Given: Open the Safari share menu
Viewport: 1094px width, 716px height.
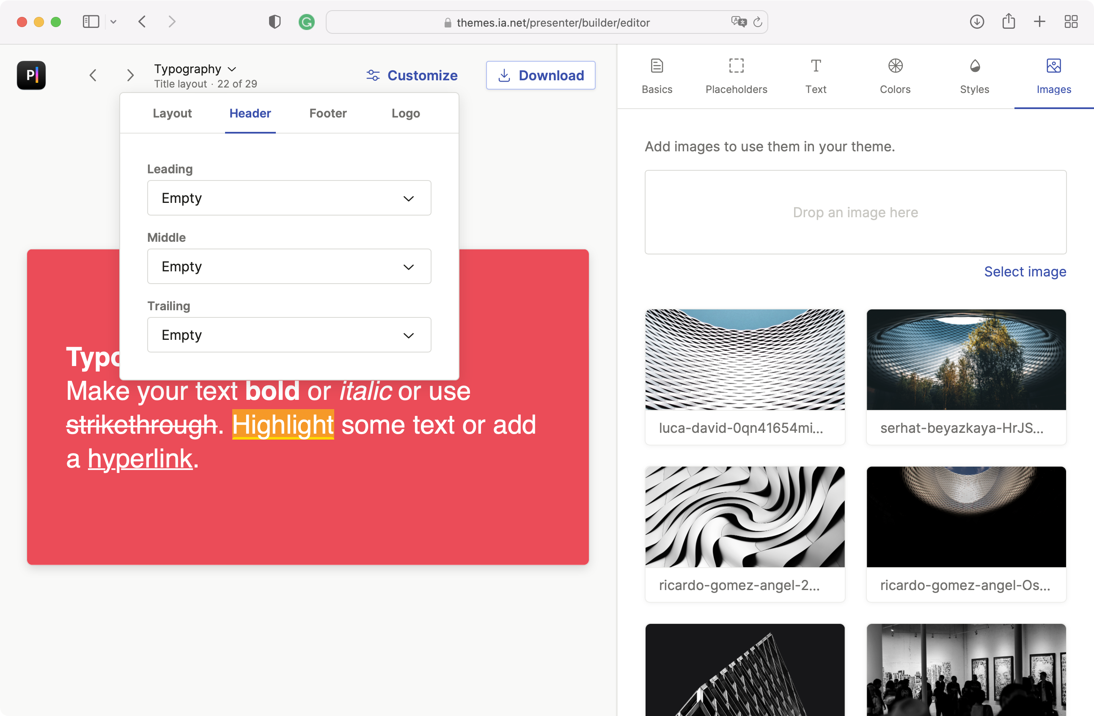Looking at the screenshot, I should (1009, 21).
